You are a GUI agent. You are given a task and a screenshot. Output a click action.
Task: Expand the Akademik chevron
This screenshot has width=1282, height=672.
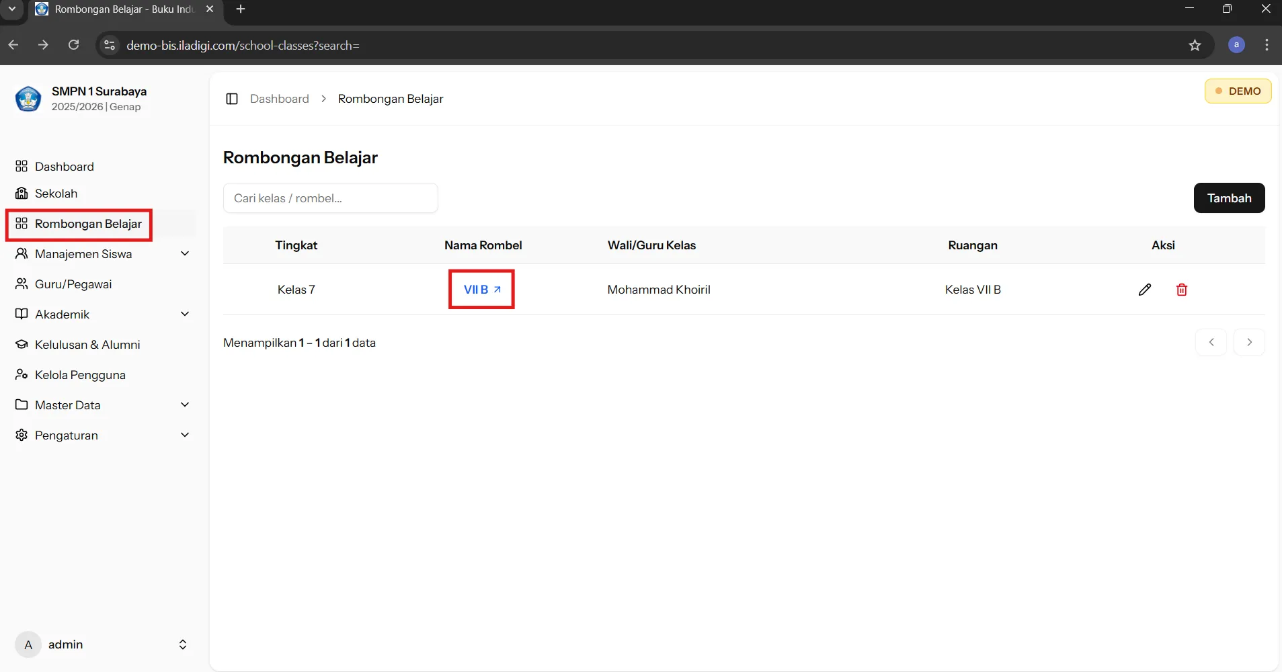(x=185, y=314)
